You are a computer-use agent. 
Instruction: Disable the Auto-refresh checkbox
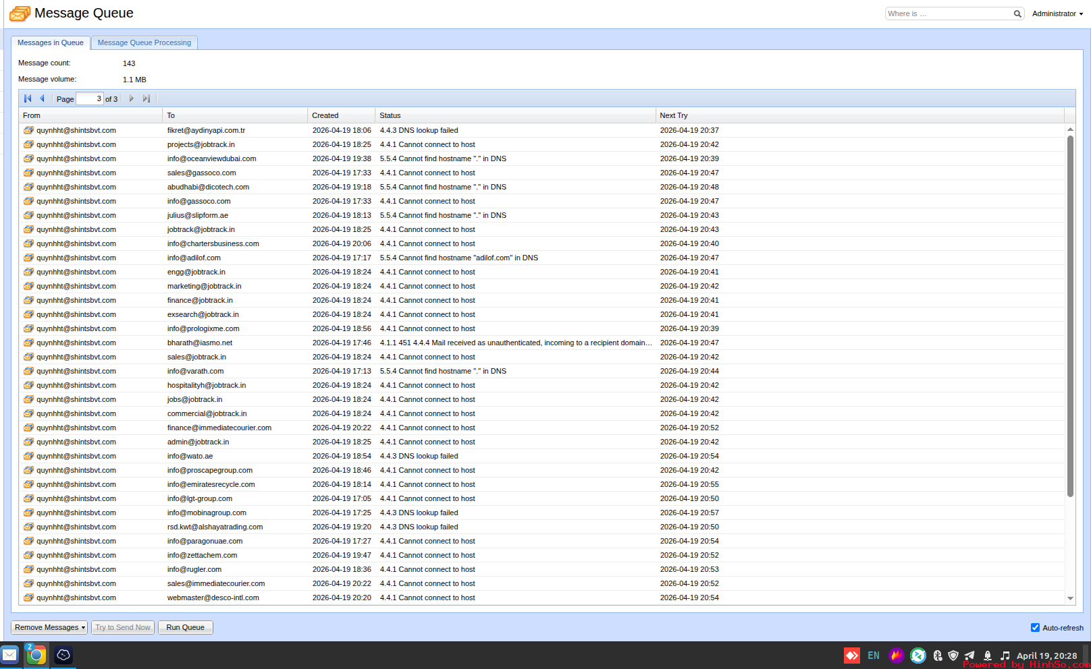(x=1035, y=627)
